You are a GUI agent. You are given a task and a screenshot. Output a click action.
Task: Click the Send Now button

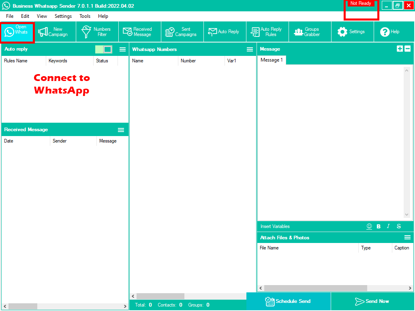click(x=372, y=301)
